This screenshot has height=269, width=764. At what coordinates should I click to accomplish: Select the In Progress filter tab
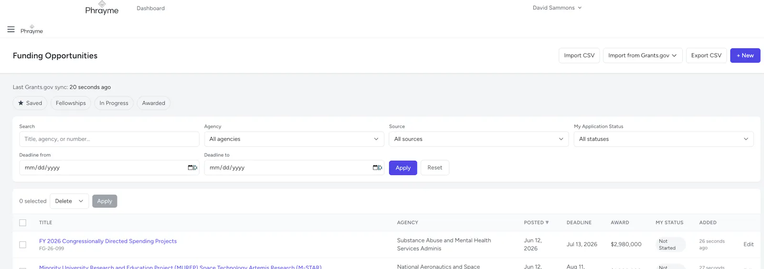coord(114,103)
